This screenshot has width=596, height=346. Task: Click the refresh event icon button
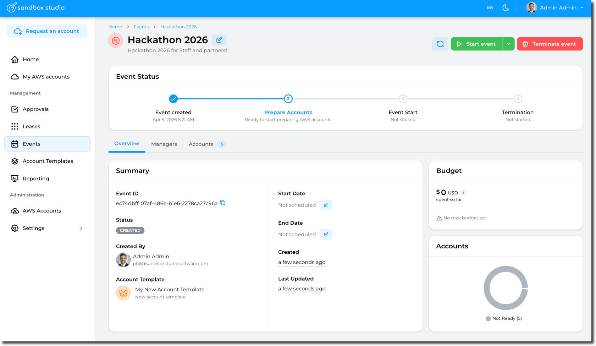point(440,44)
